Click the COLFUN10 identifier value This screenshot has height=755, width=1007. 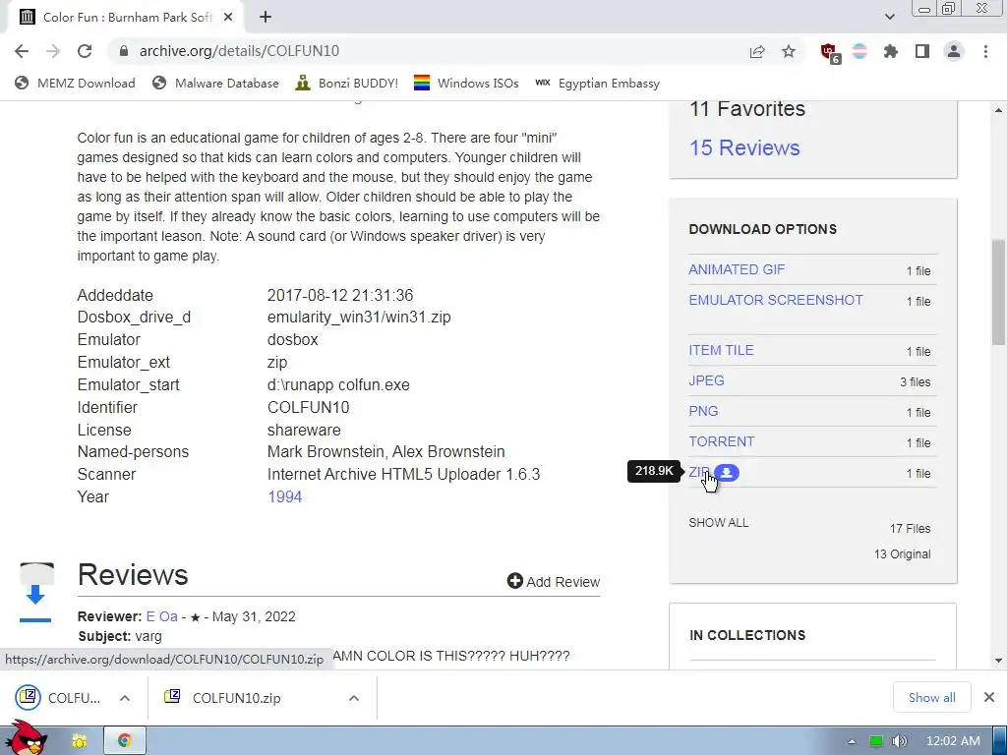pos(308,408)
